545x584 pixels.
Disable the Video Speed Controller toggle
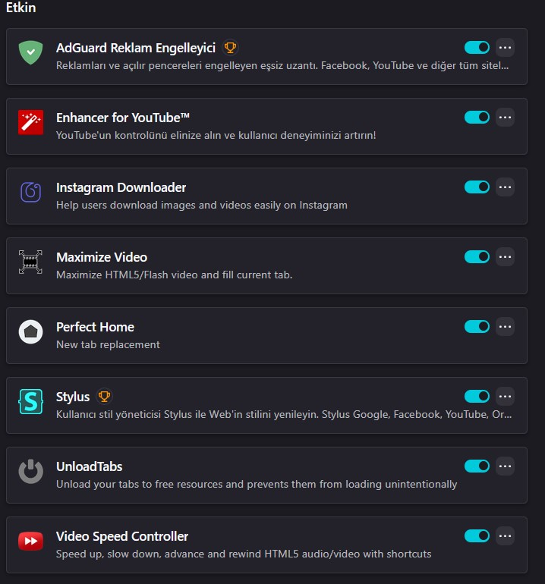click(x=477, y=536)
